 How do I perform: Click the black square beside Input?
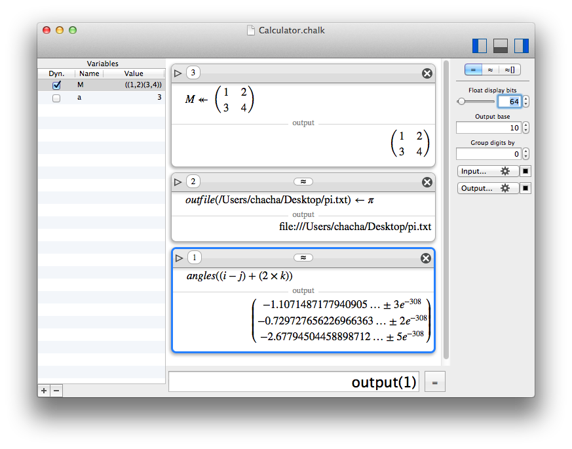(525, 171)
